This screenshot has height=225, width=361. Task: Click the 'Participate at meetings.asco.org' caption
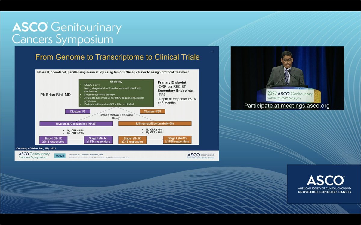(x=287, y=106)
